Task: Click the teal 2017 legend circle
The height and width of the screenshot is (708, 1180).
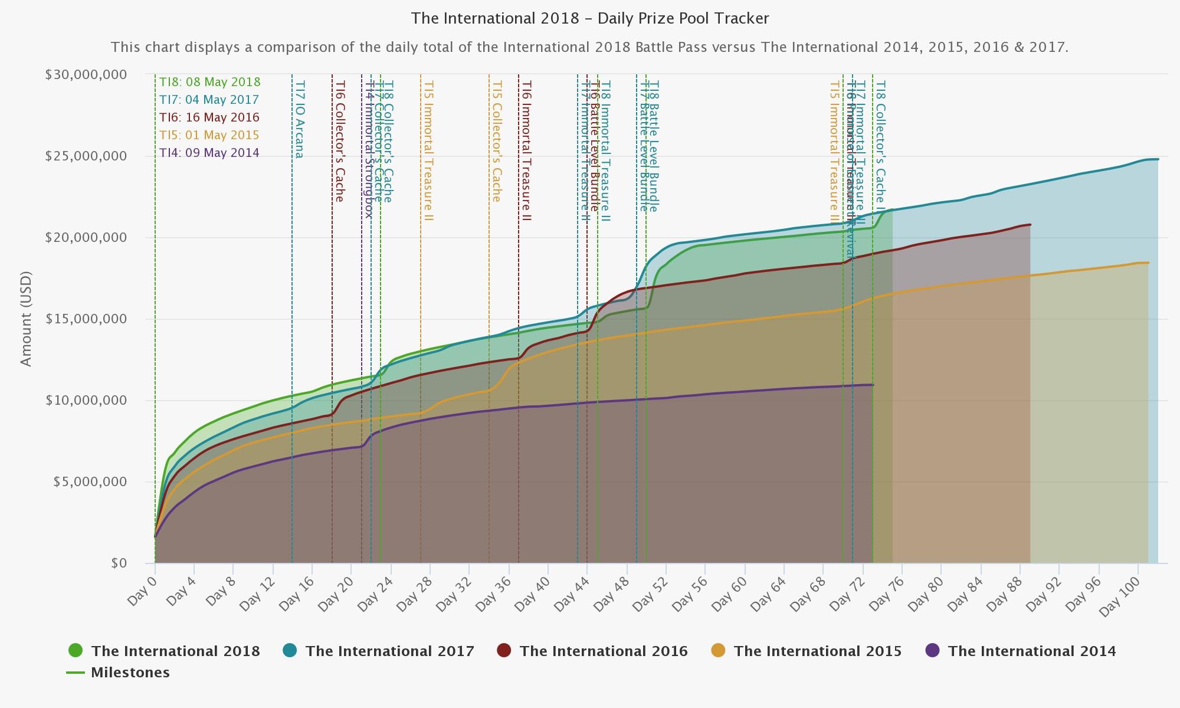Action: [x=290, y=651]
